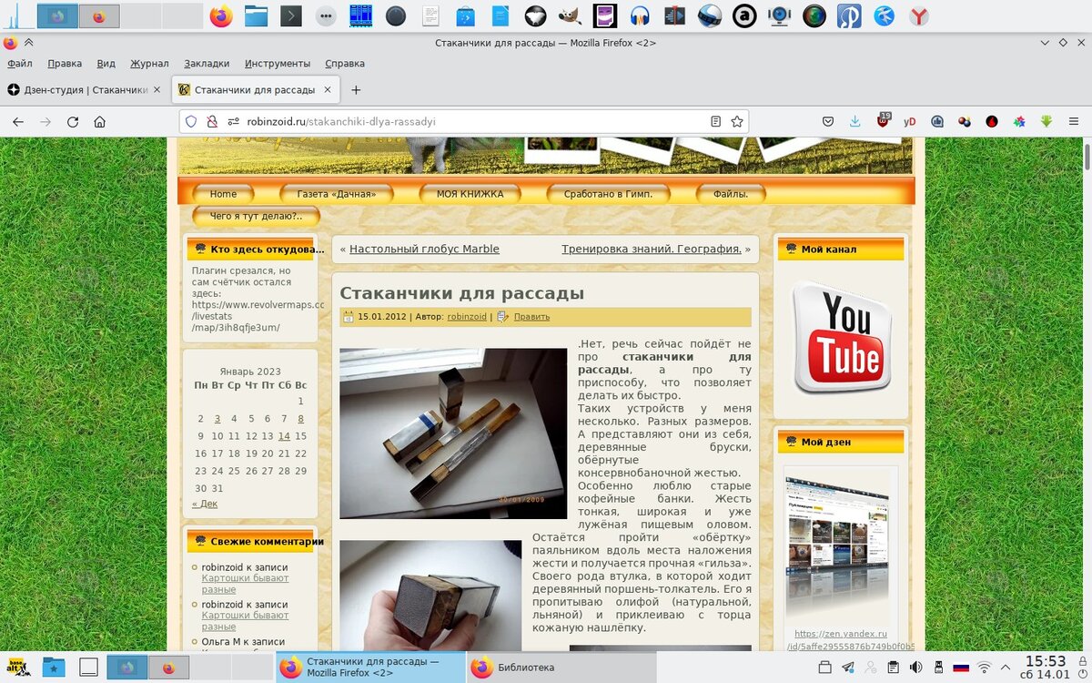Viewport: 1092px width, 683px height.
Task: Open the file manager from the top panel
Action: (x=256, y=16)
